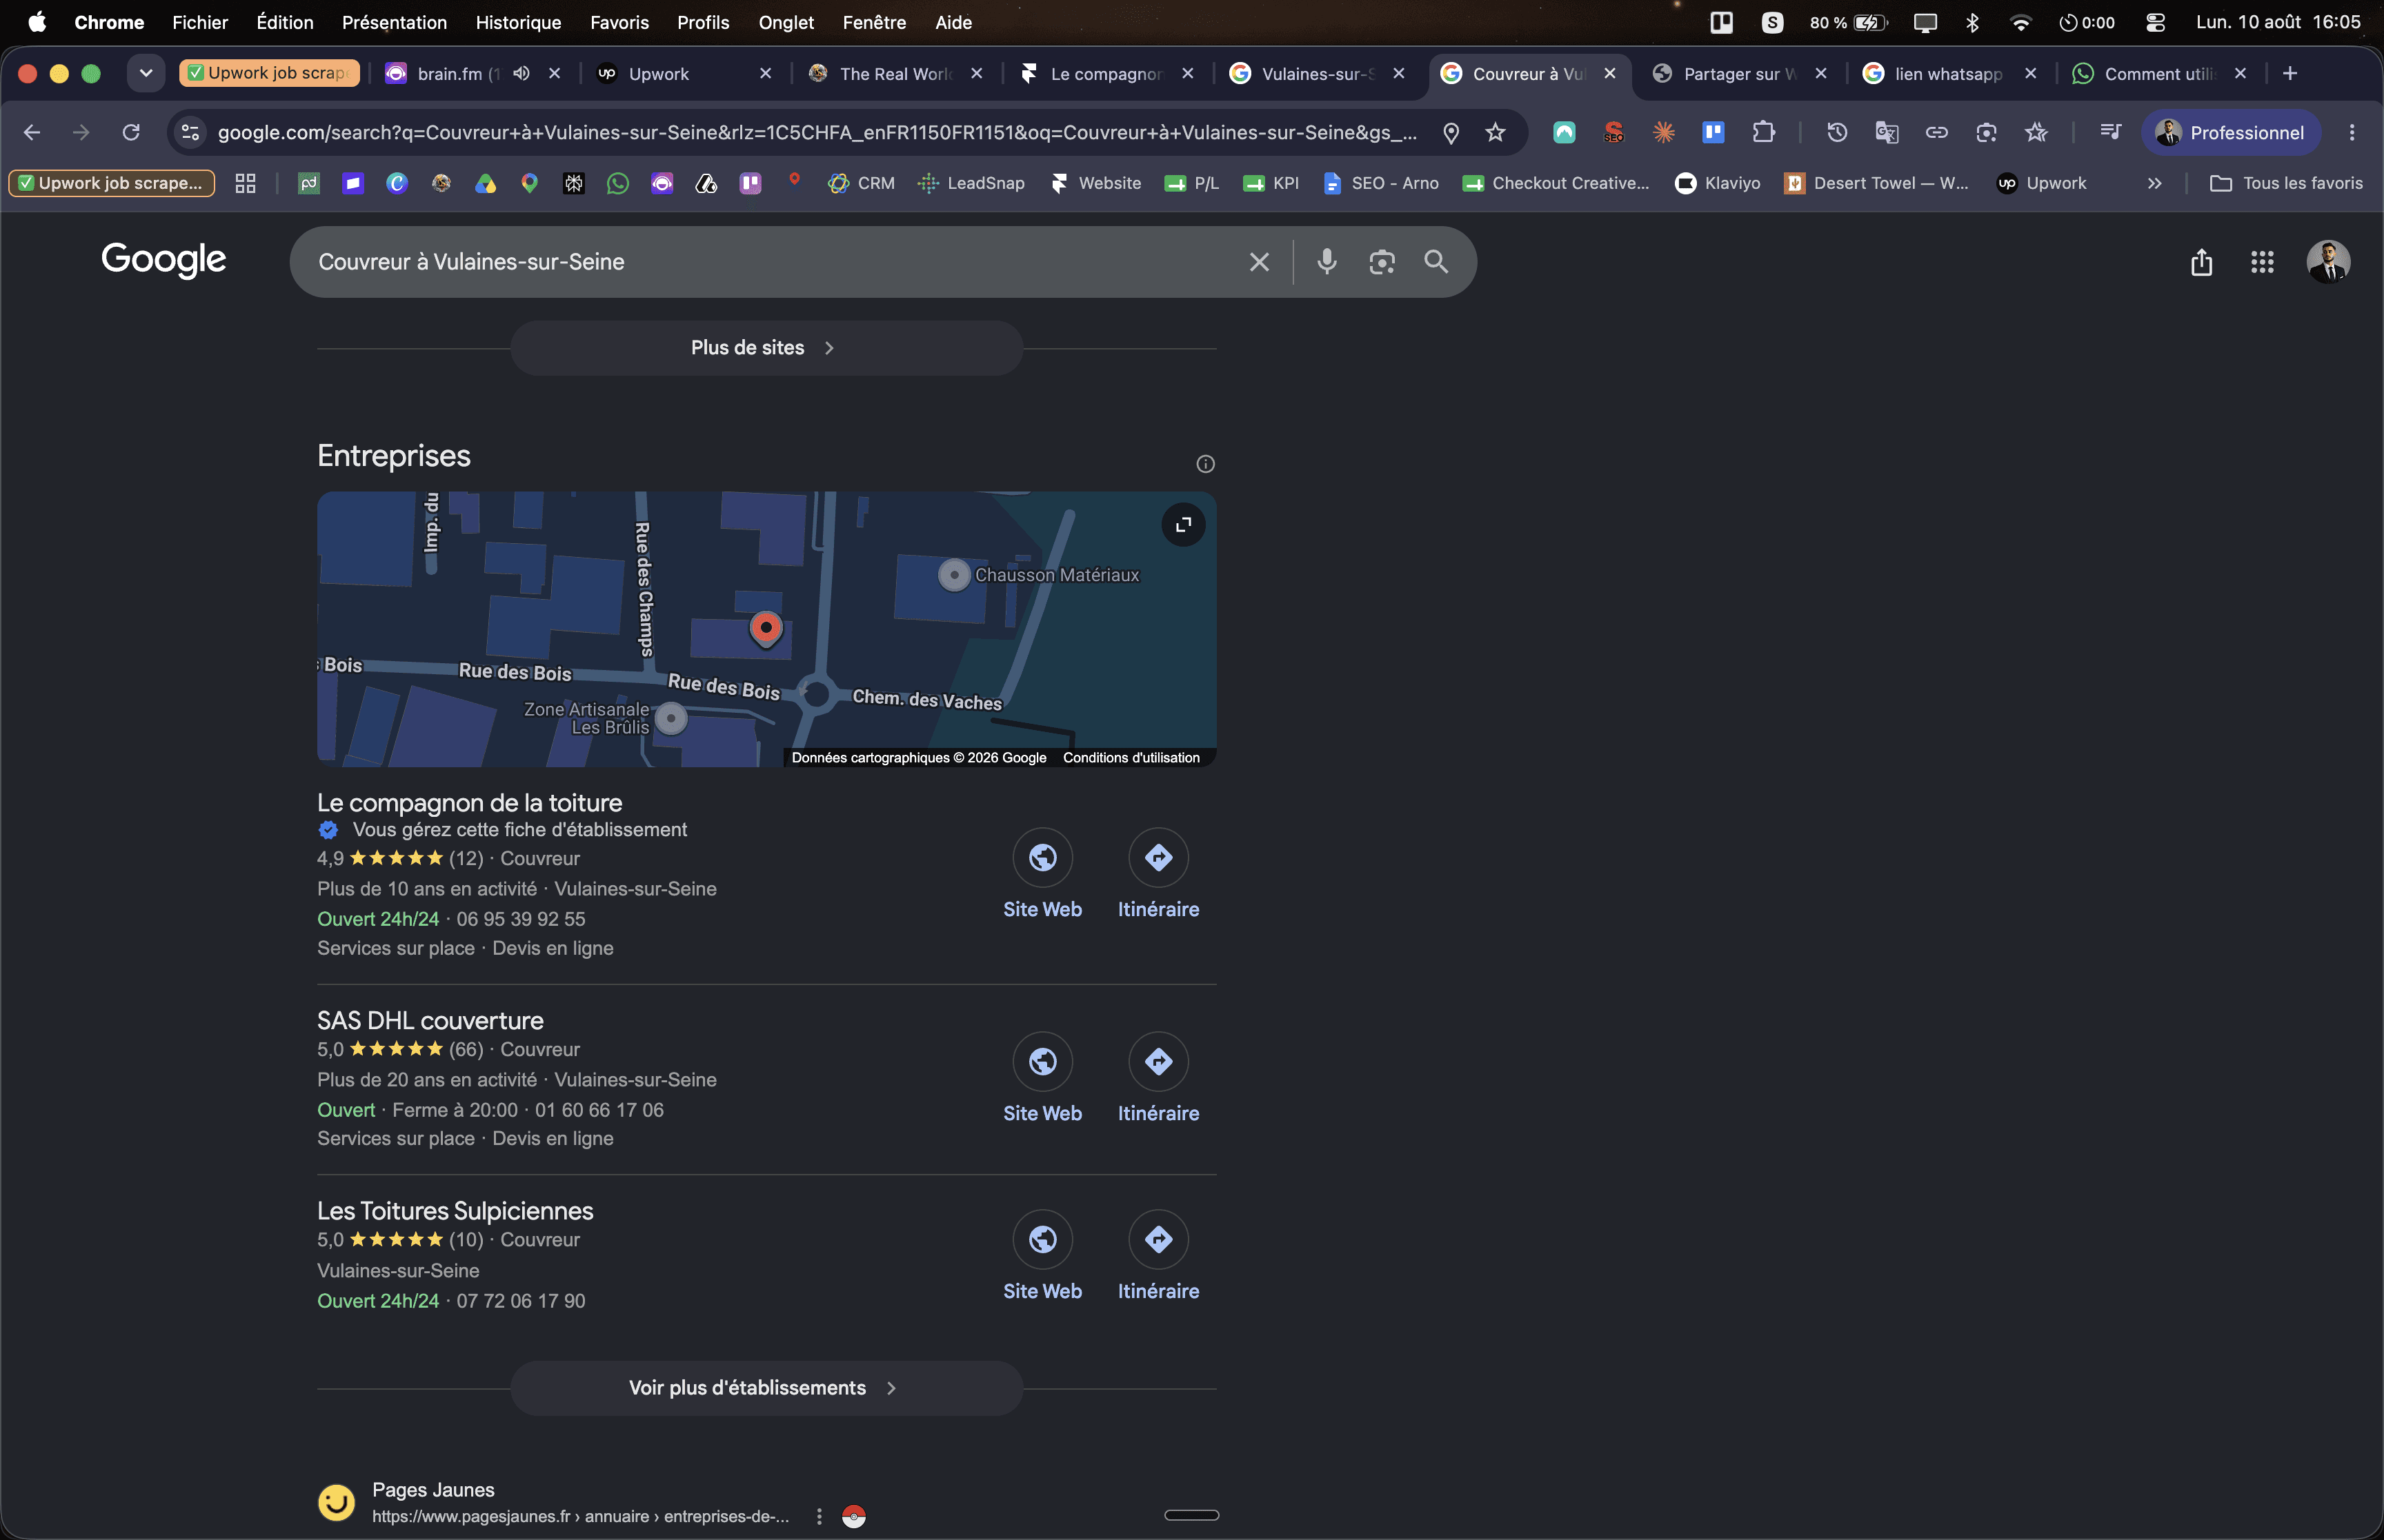This screenshot has height=1540, width=2384.
Task: Clear the search box text
Action: 1260,262
